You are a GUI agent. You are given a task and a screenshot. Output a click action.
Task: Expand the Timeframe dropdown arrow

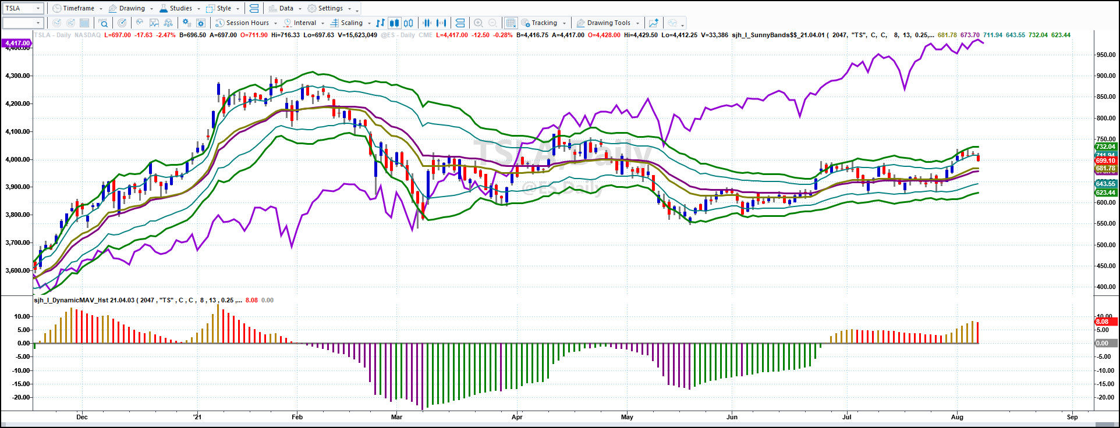pyautogui.click(x=101, y=9)
